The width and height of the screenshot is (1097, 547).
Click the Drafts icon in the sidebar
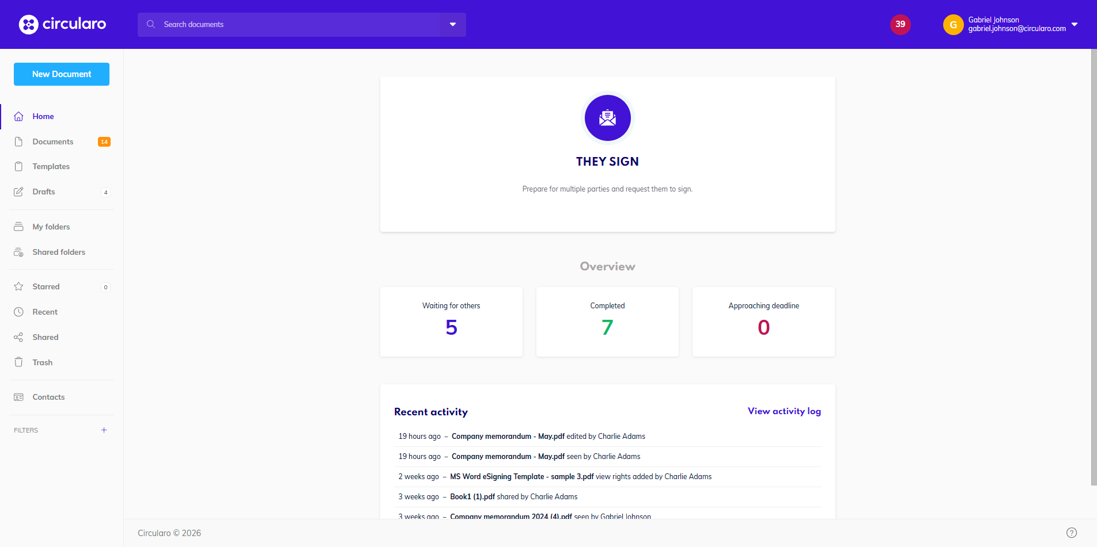click(19, 192)
